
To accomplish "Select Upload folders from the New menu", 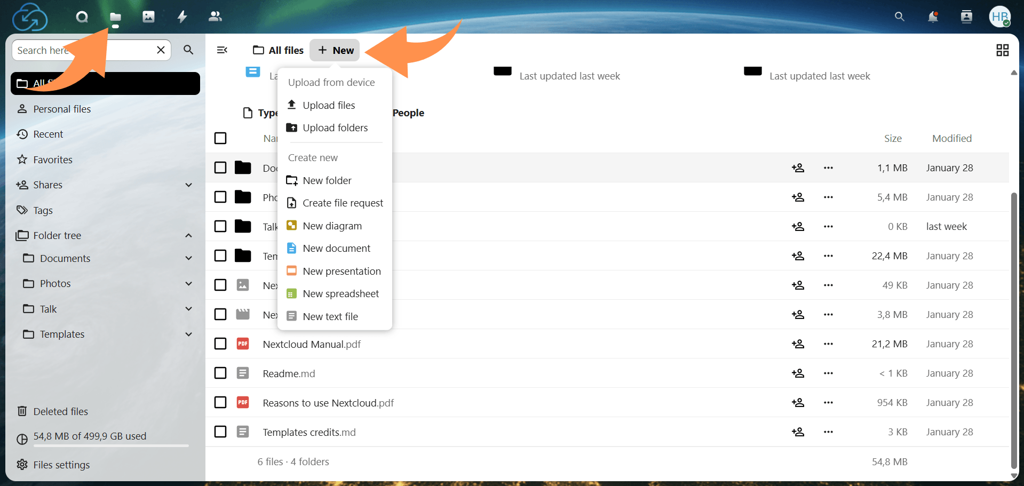I will [x=335, y=128].
